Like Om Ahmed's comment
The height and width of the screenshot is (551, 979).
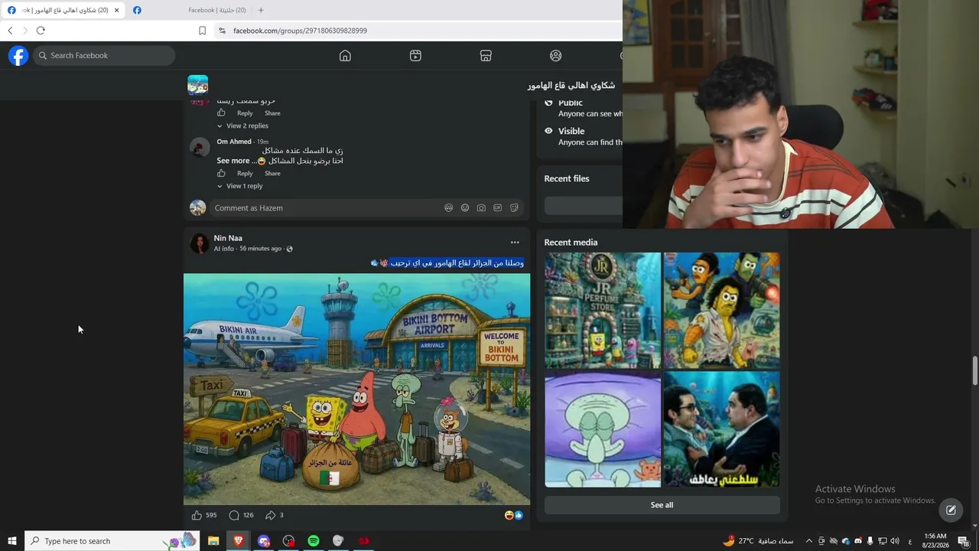pos(221,173)
